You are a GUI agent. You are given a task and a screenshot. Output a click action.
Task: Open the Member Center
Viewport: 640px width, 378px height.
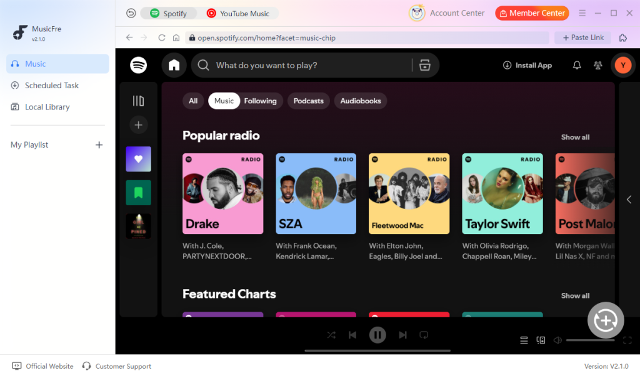tap(532, 13)
